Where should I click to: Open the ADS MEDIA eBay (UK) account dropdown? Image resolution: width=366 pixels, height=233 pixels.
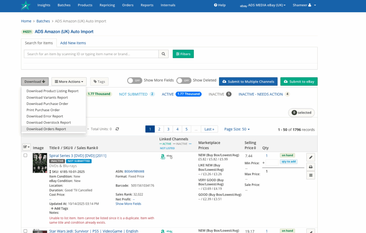pos(263,5)
